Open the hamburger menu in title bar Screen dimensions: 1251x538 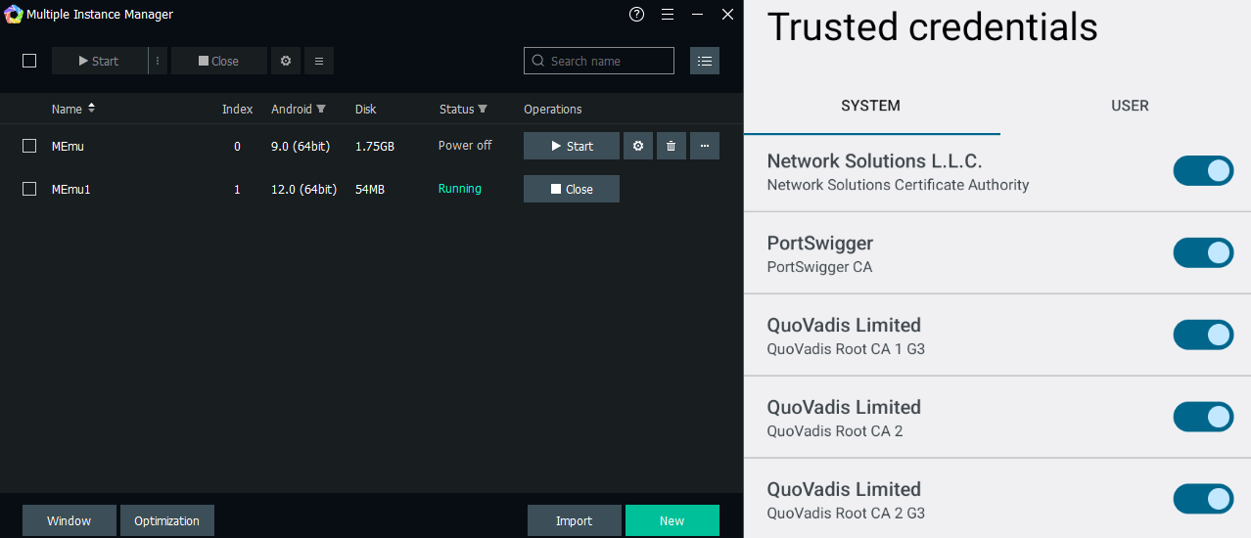point(668,14)
